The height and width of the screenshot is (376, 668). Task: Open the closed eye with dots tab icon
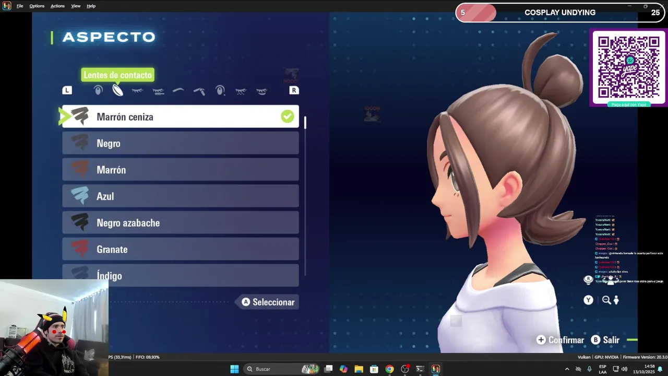[241, 91]
